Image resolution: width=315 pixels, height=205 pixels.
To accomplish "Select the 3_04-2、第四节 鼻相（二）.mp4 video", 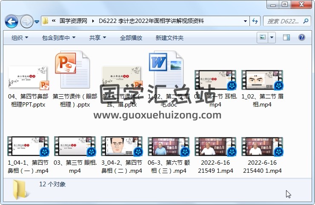I will (x=122, y=146).
